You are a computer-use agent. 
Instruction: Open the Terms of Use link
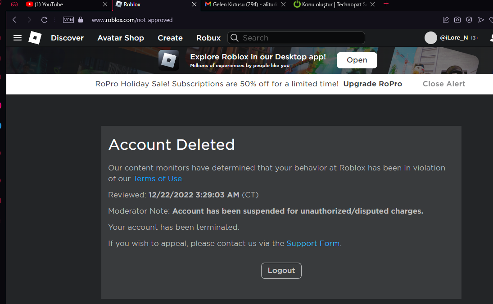158,179
